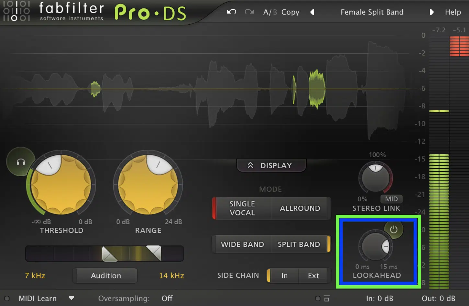The height and width of the screenshot is (306, 469).
Task: Click the redo arrow icon
Action: tap(249, 12)
